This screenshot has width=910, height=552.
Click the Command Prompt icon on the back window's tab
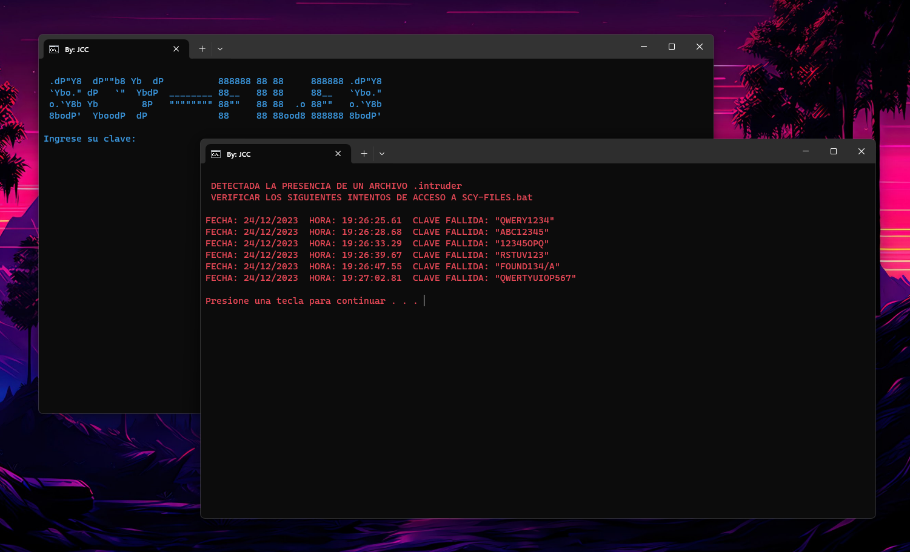click(x=53, y=50)
